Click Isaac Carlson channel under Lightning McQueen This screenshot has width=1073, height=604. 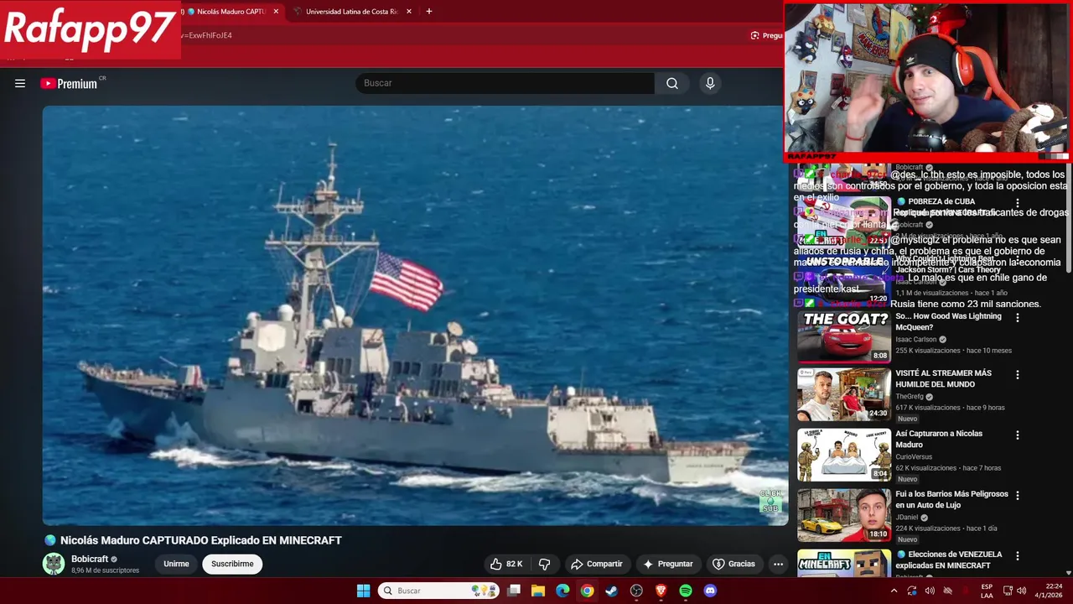point(916,340)
